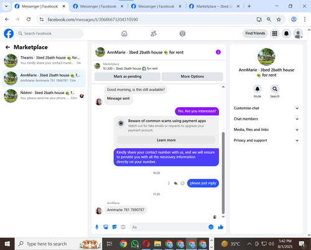Expand Media, files and links section
311x250 pixels.
coord(266,130)
